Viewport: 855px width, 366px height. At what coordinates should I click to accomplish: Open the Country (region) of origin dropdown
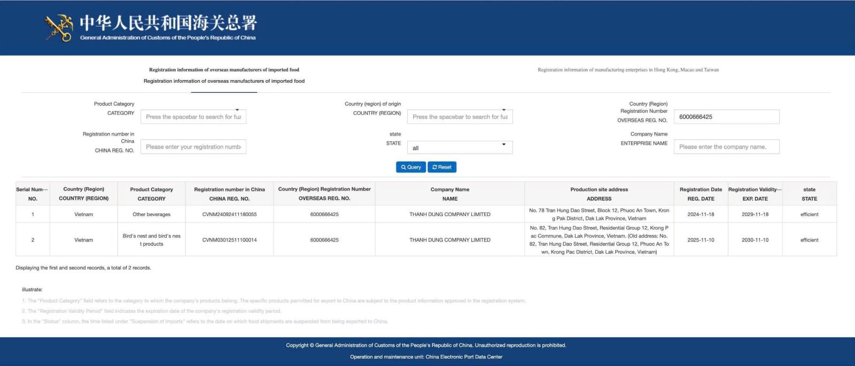click(x=460, y=117)
